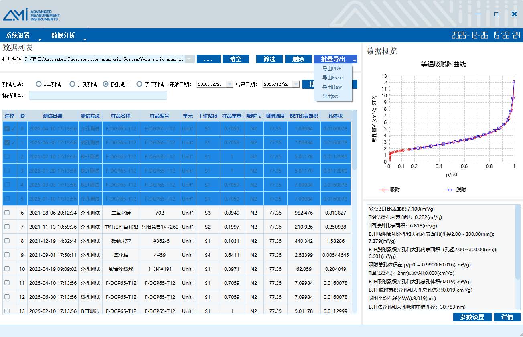This screenshot has height=337, width=523.
Task: Expand the 打开路径 path dropdown
Action: click(190, 59)
